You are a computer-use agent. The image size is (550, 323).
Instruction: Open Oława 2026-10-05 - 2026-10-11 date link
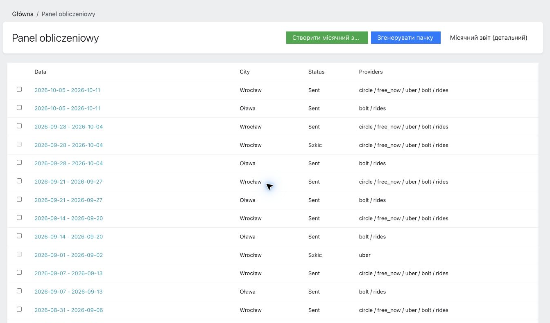[67, 108]
